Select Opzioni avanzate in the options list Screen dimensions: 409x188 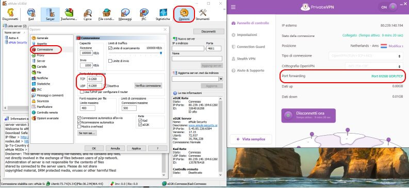(47, 118)
